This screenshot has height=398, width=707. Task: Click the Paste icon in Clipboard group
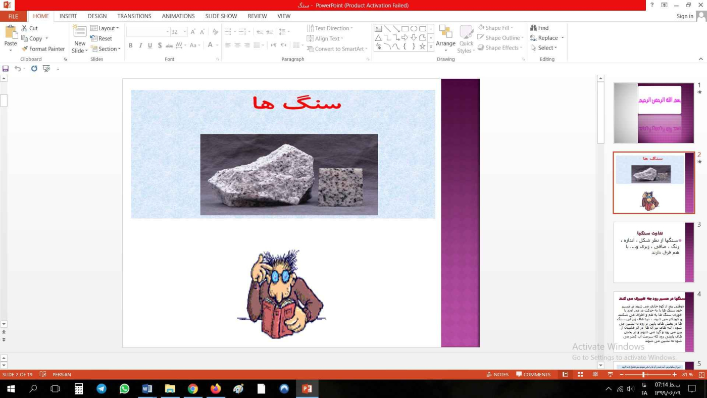(x=11, y=33)
